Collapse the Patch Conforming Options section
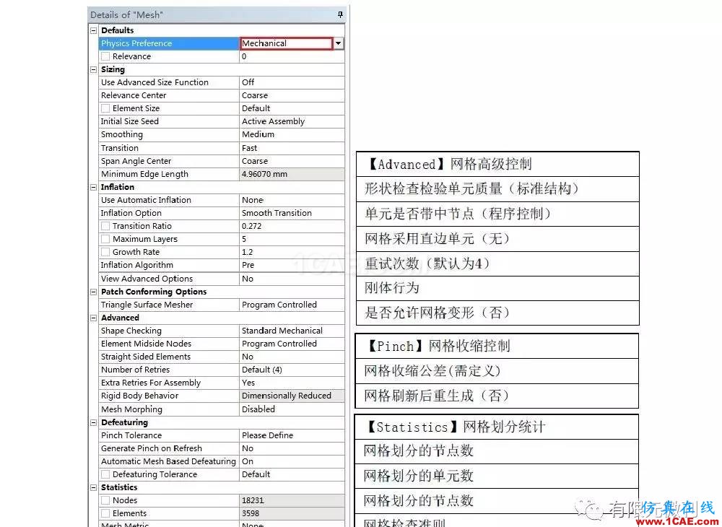 pos(93,292)
